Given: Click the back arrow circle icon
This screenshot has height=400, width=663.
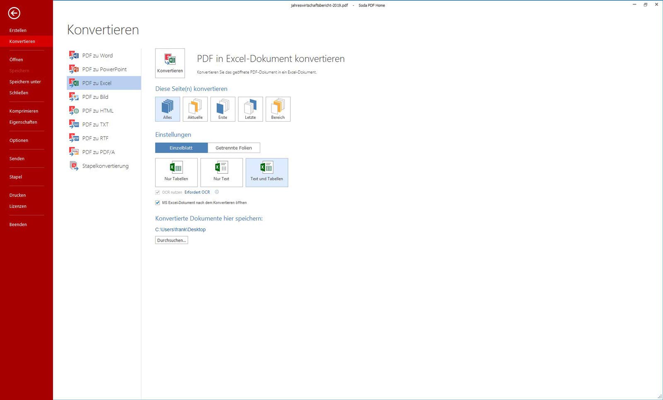Looking at the screenshot, I should click(14, 13).
